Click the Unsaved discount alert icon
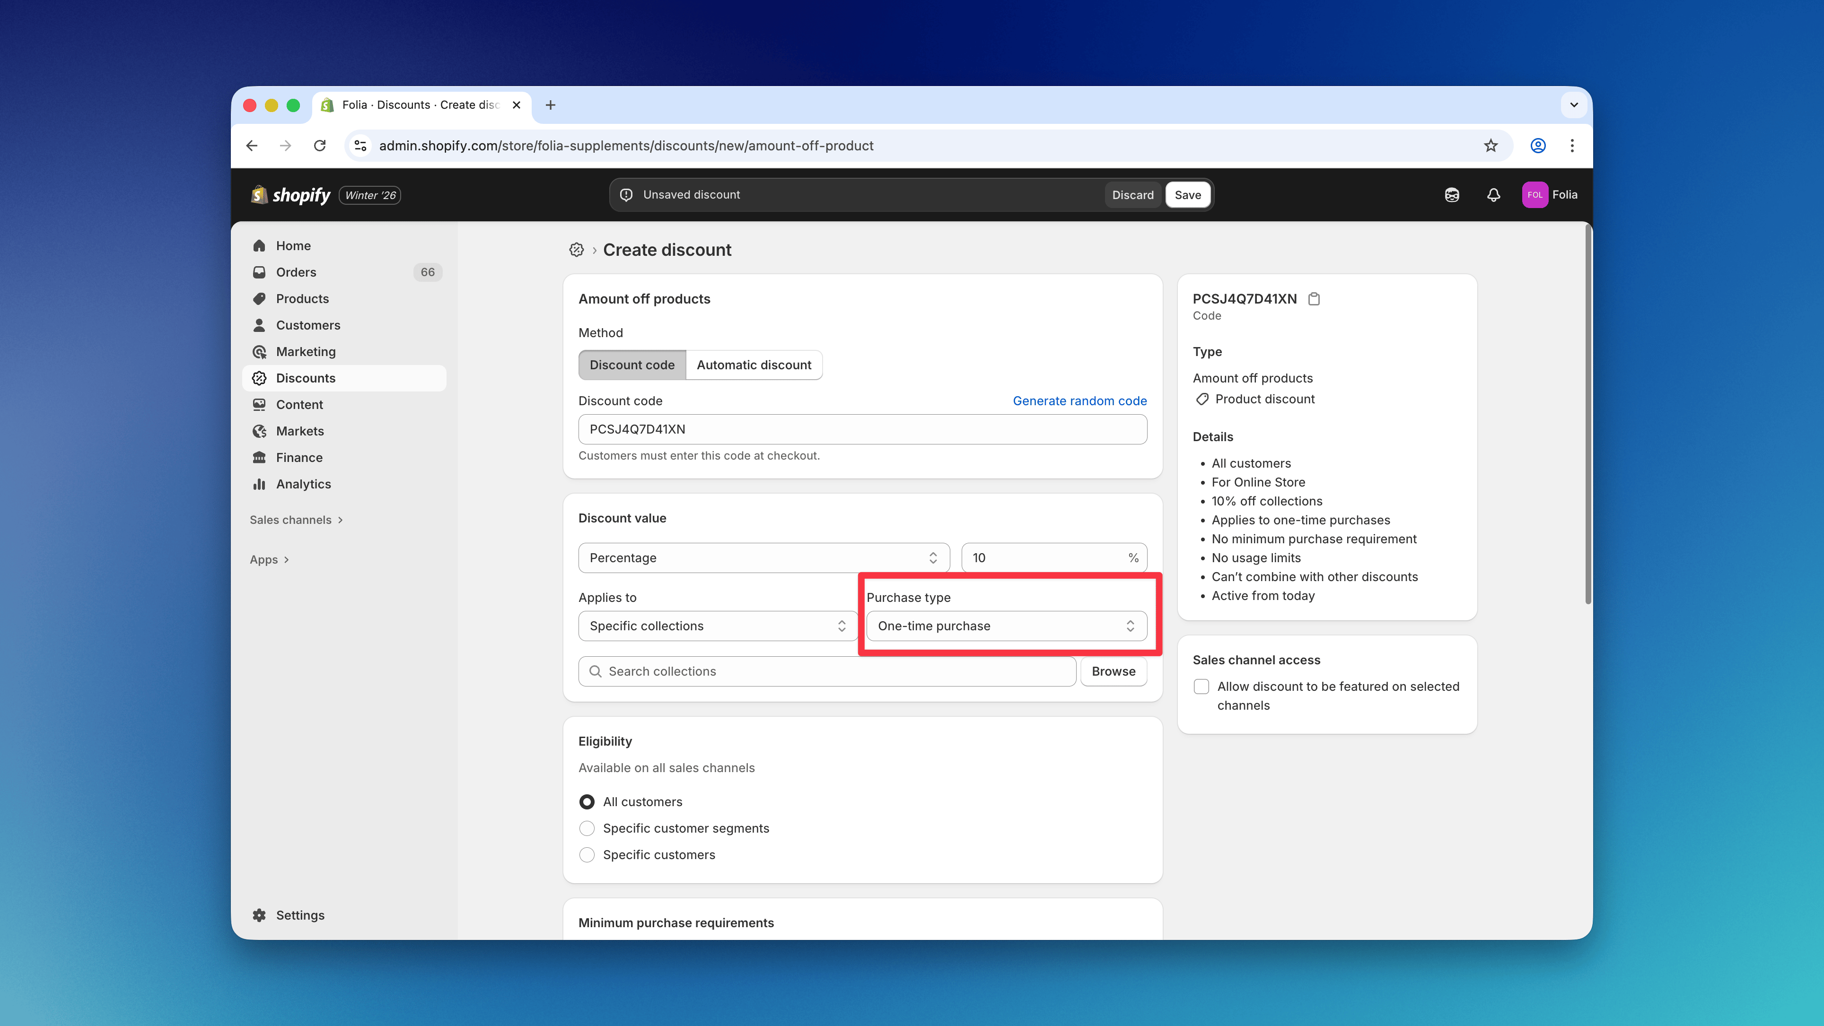Screen dimensions: 1824x1026 [626, 195]
